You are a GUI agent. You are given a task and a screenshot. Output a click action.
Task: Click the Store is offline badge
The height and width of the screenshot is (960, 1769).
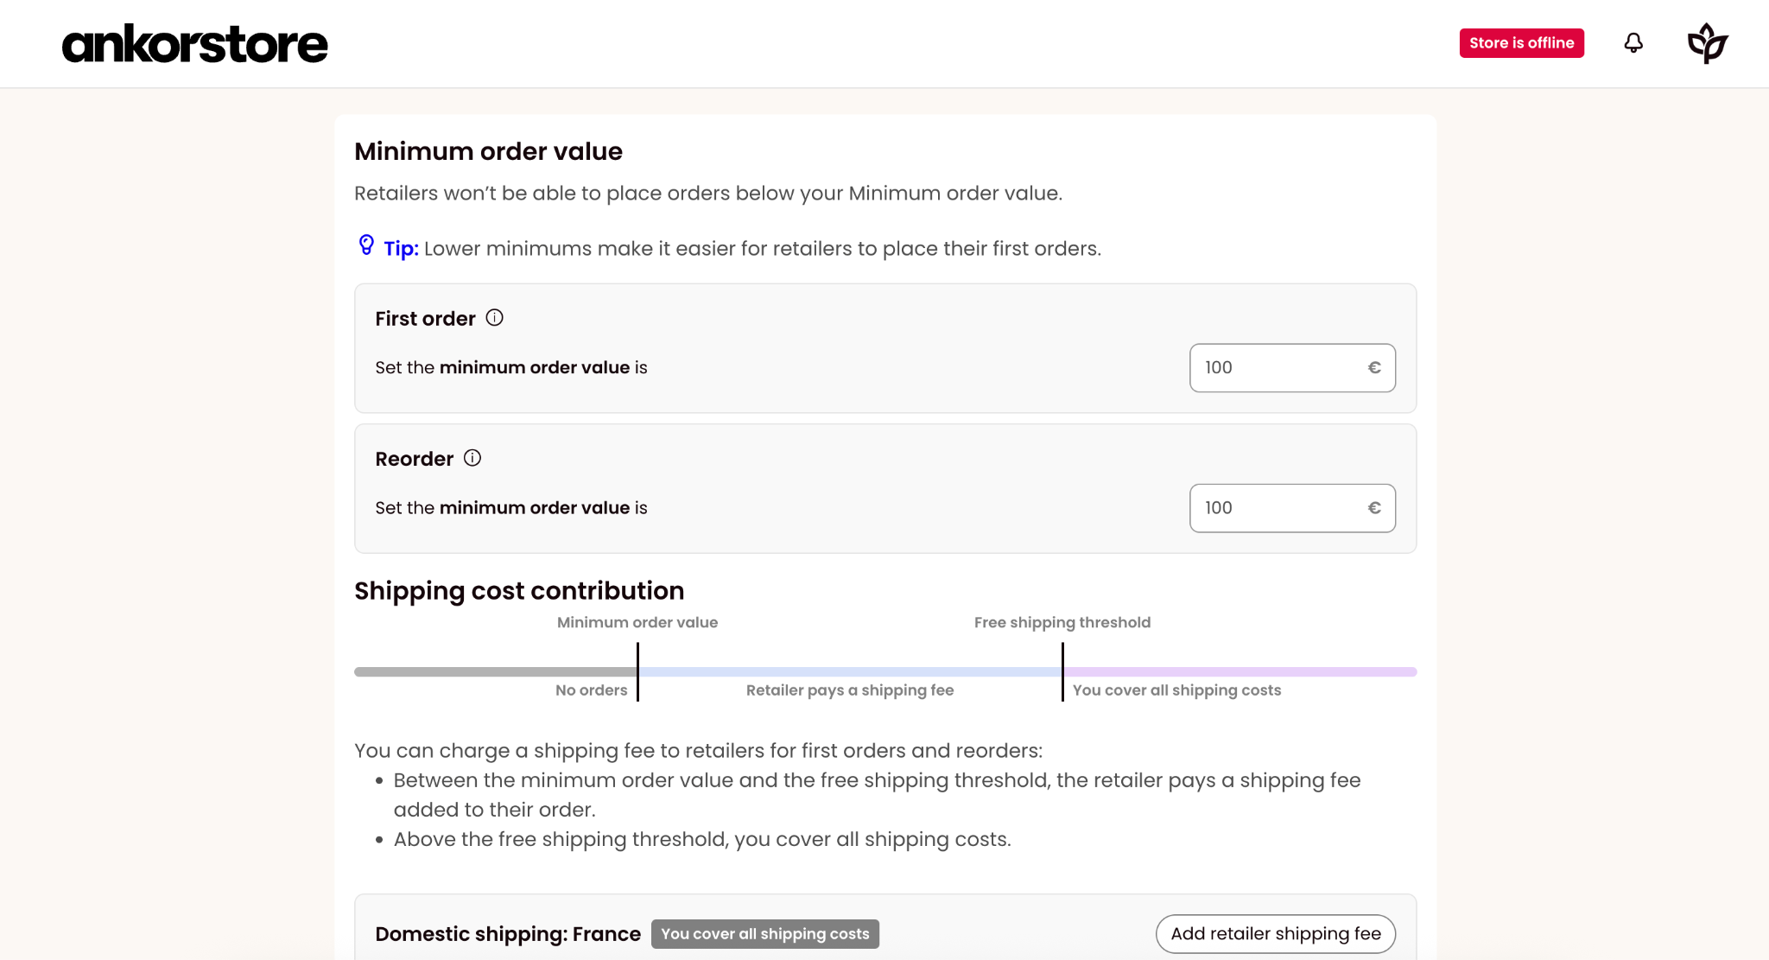coord(1521,43)
